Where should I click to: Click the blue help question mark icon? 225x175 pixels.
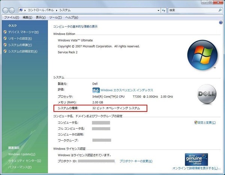pos(221,22)
